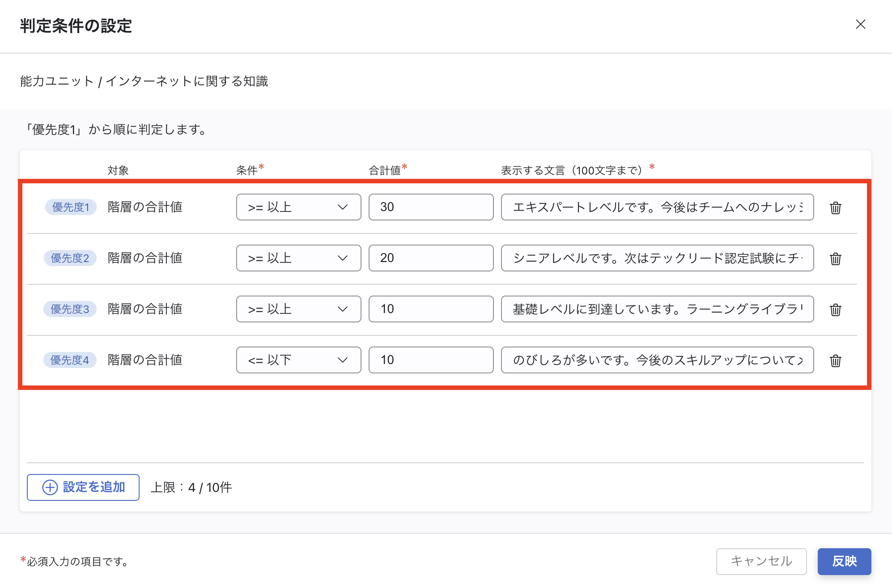Image resolution: width=892 pixels, height=584 pixels.
Task: Open the 以上 dropdown in 優先度3 row
Action: [298, 309]
